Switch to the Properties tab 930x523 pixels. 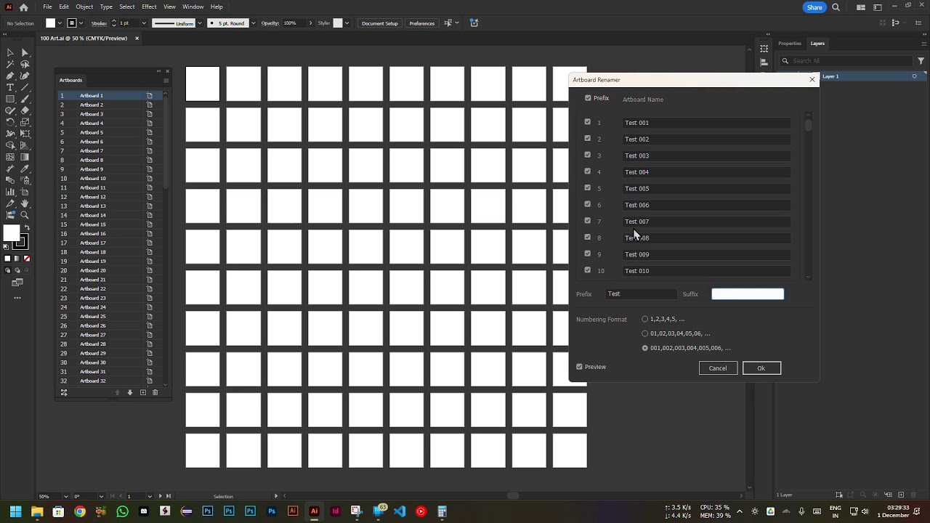click(790, 43)
